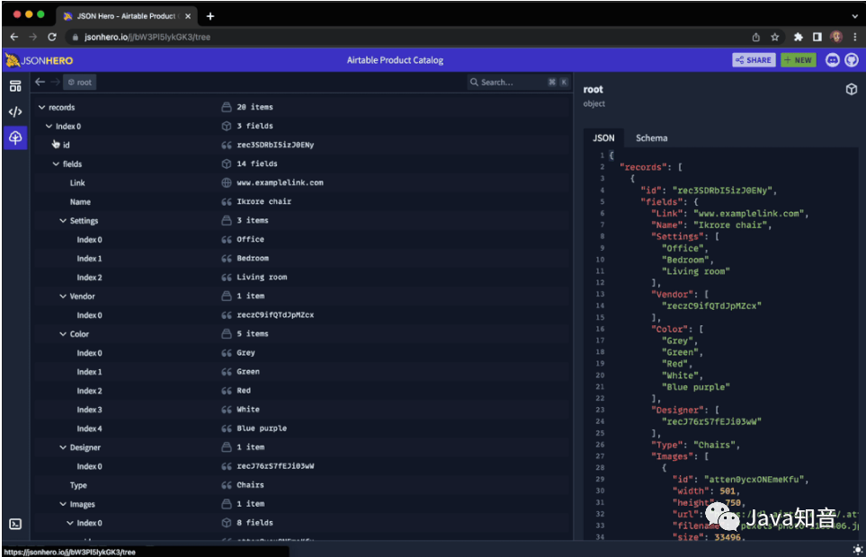Click the SHARE button
This screenshot has height=557, width=866.
(x=754, y=60)
